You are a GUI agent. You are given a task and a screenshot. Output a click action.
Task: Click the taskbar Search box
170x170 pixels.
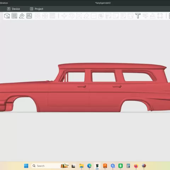[x=50, y=166]
